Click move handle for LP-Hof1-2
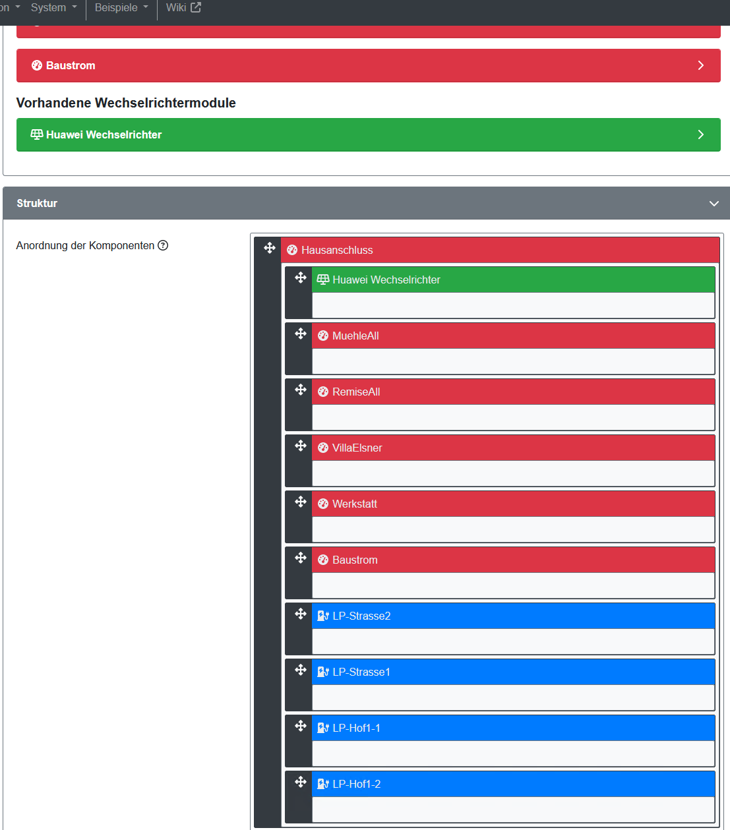Image resolution: width=730 pixels, height=830 pixels. (301, 782)
